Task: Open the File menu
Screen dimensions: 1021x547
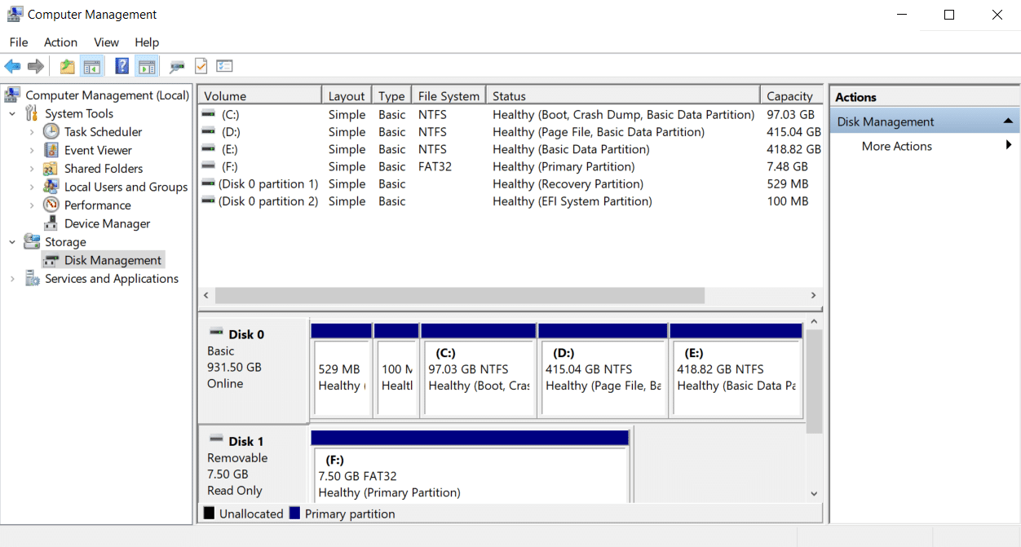Action: (19, 42)
